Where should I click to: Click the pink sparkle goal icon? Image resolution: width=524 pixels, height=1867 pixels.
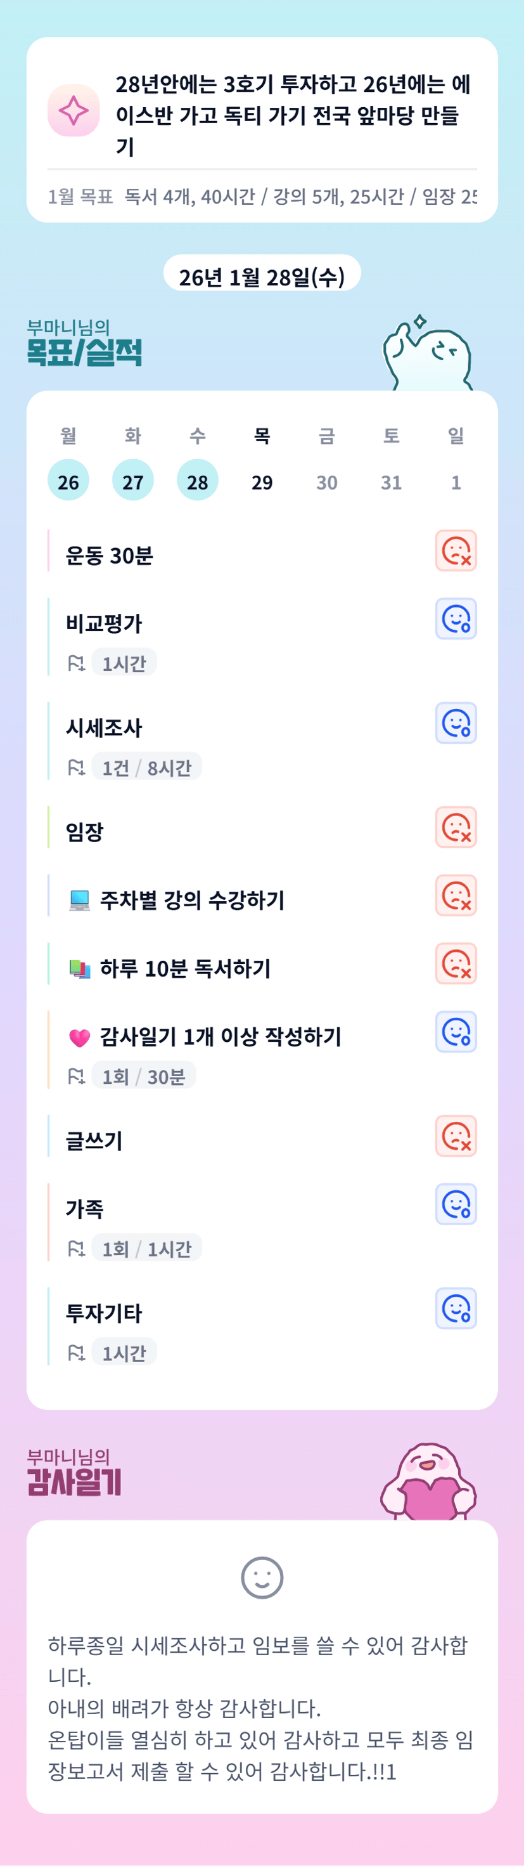(73, 110)
